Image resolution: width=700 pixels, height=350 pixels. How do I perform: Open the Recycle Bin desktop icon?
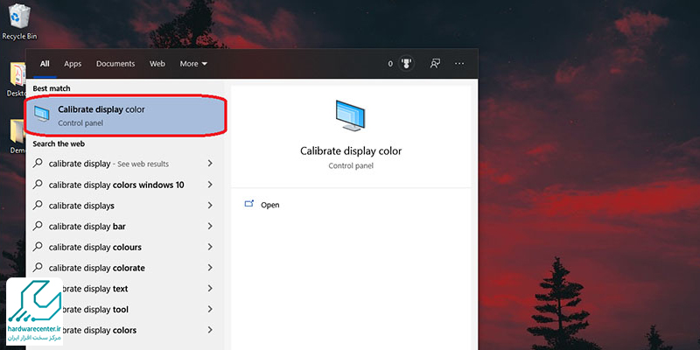pyautogui.click(x=17, y=19)
